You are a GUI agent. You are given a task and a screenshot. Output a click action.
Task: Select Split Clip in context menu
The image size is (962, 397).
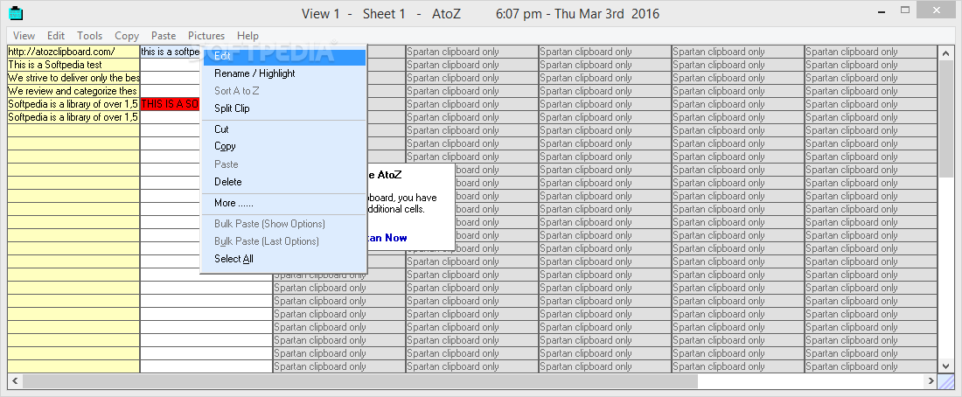pos(284,108)
